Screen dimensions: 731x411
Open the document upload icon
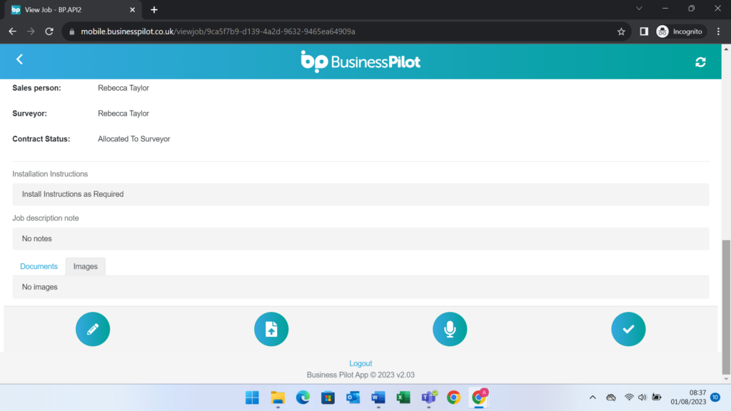pyautogui.click(x=271, y=329)
